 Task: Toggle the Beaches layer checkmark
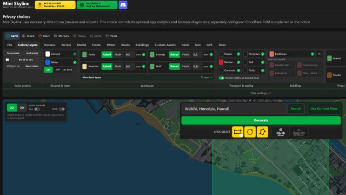coord(144,66)
